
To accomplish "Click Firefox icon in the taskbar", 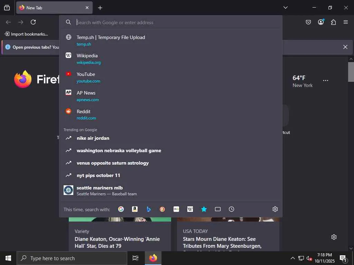I will point(153,258).
